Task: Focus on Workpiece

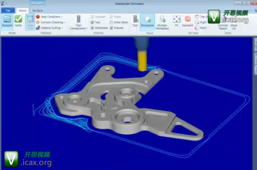Action: point(147,22)
